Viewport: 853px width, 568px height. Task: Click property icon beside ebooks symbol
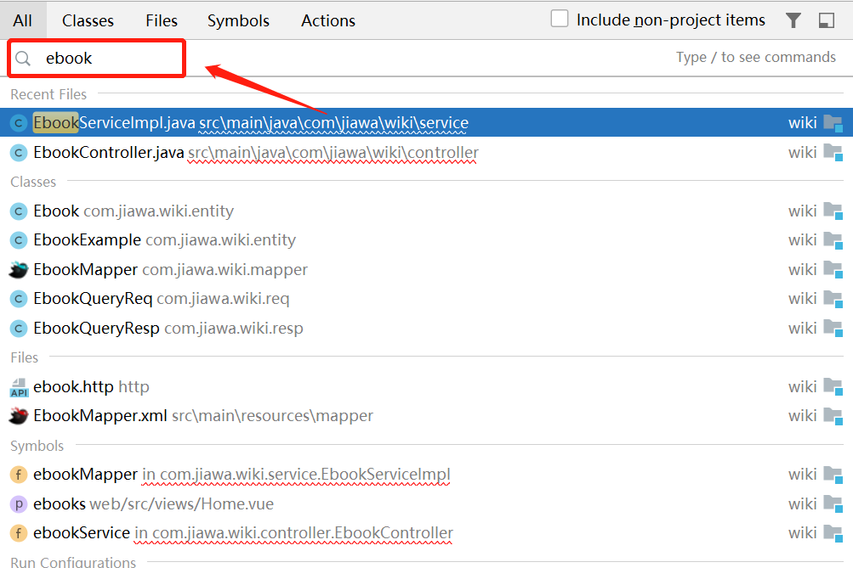click(19, 504)
